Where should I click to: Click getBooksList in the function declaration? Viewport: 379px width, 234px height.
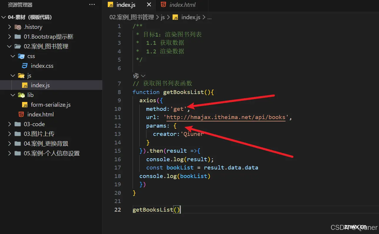coord(183,92)
